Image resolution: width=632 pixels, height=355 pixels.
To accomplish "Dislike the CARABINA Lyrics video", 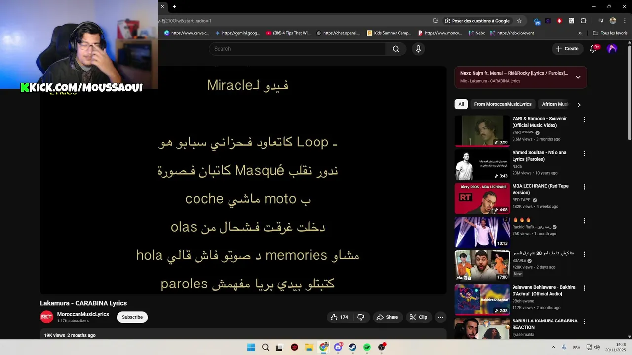I will 361,317.
